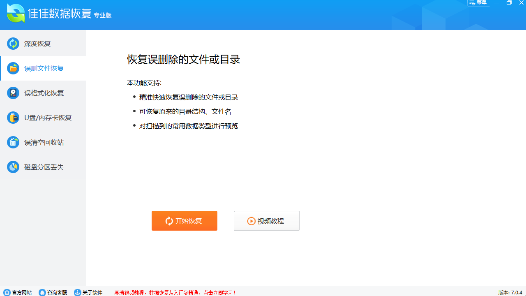Start recovery with 开始恢复 button

185,221
